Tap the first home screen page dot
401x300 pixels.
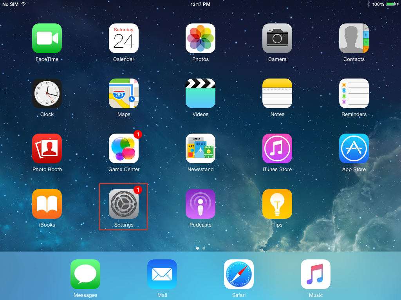[197, 248]
